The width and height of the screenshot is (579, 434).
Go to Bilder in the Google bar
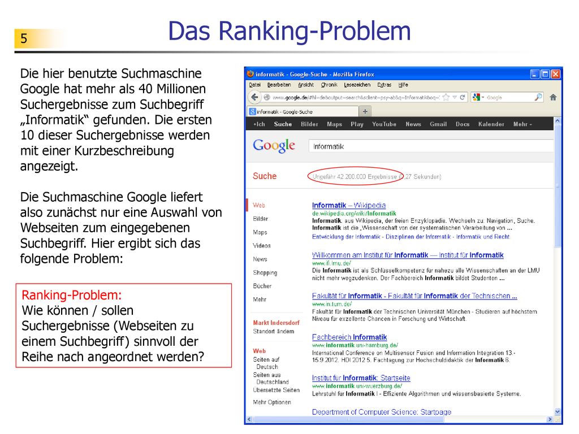point(309,124)
